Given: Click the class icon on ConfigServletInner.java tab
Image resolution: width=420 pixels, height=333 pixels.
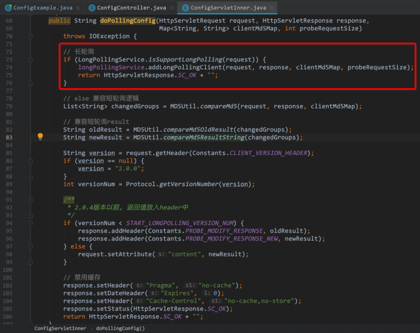Looking at the screenshot, I should (185, 8).
